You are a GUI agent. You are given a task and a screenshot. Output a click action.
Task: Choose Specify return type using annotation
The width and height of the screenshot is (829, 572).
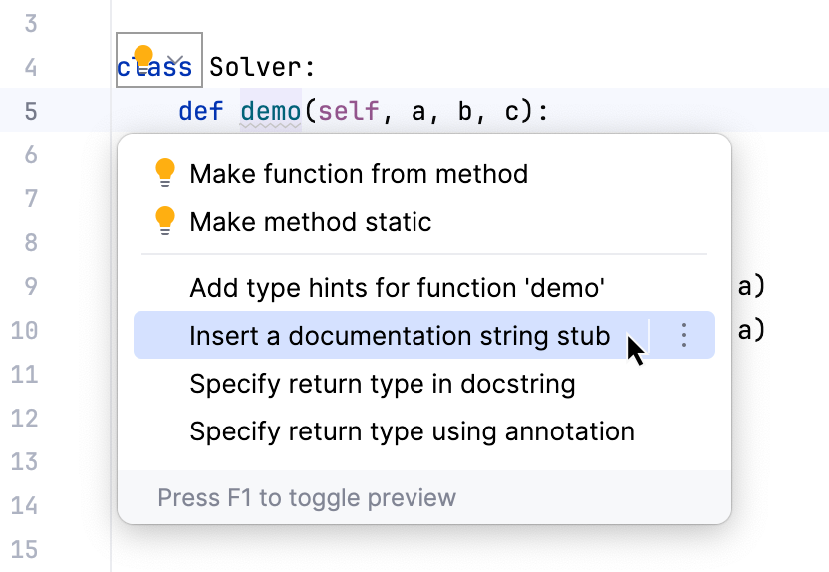tap(412, 431)
